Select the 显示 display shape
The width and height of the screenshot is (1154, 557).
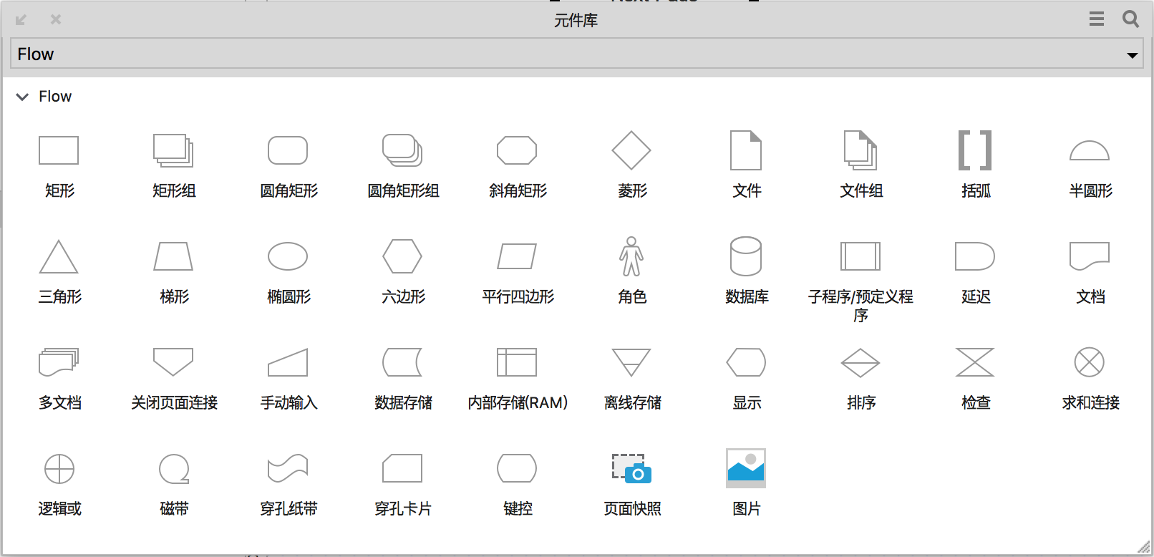(746, 362)
